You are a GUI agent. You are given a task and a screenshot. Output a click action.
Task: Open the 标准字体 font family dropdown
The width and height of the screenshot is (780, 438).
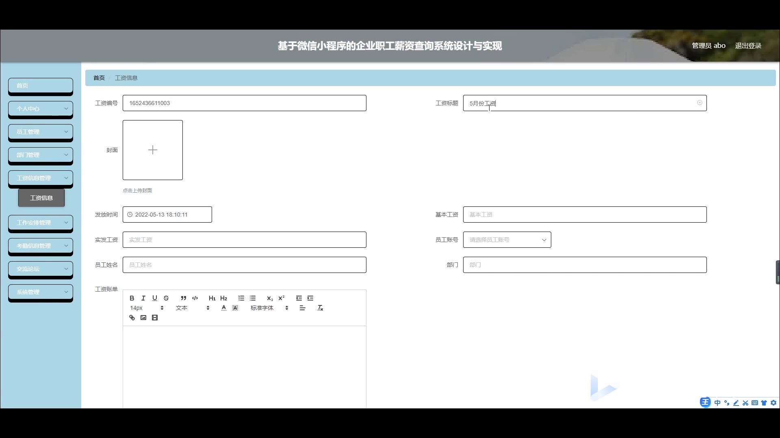coord(269,308)
